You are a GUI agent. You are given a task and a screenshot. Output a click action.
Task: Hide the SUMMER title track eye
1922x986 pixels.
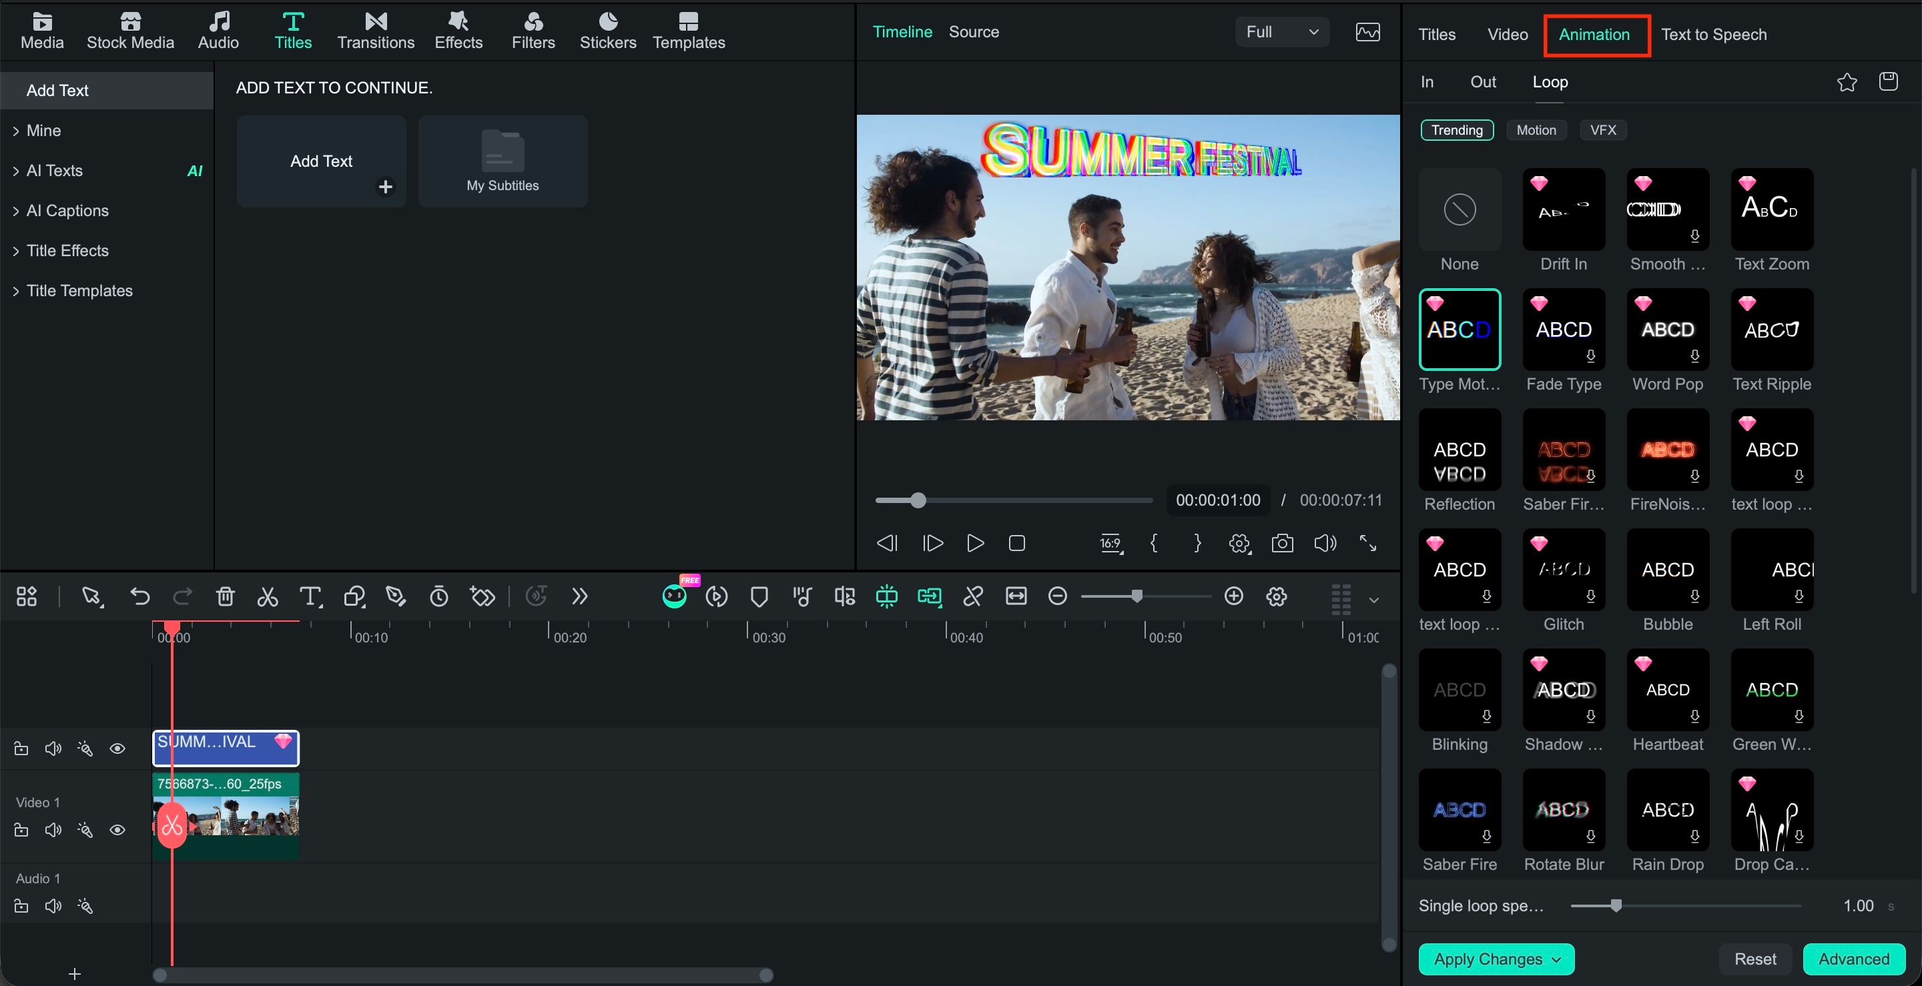(117, 749)
